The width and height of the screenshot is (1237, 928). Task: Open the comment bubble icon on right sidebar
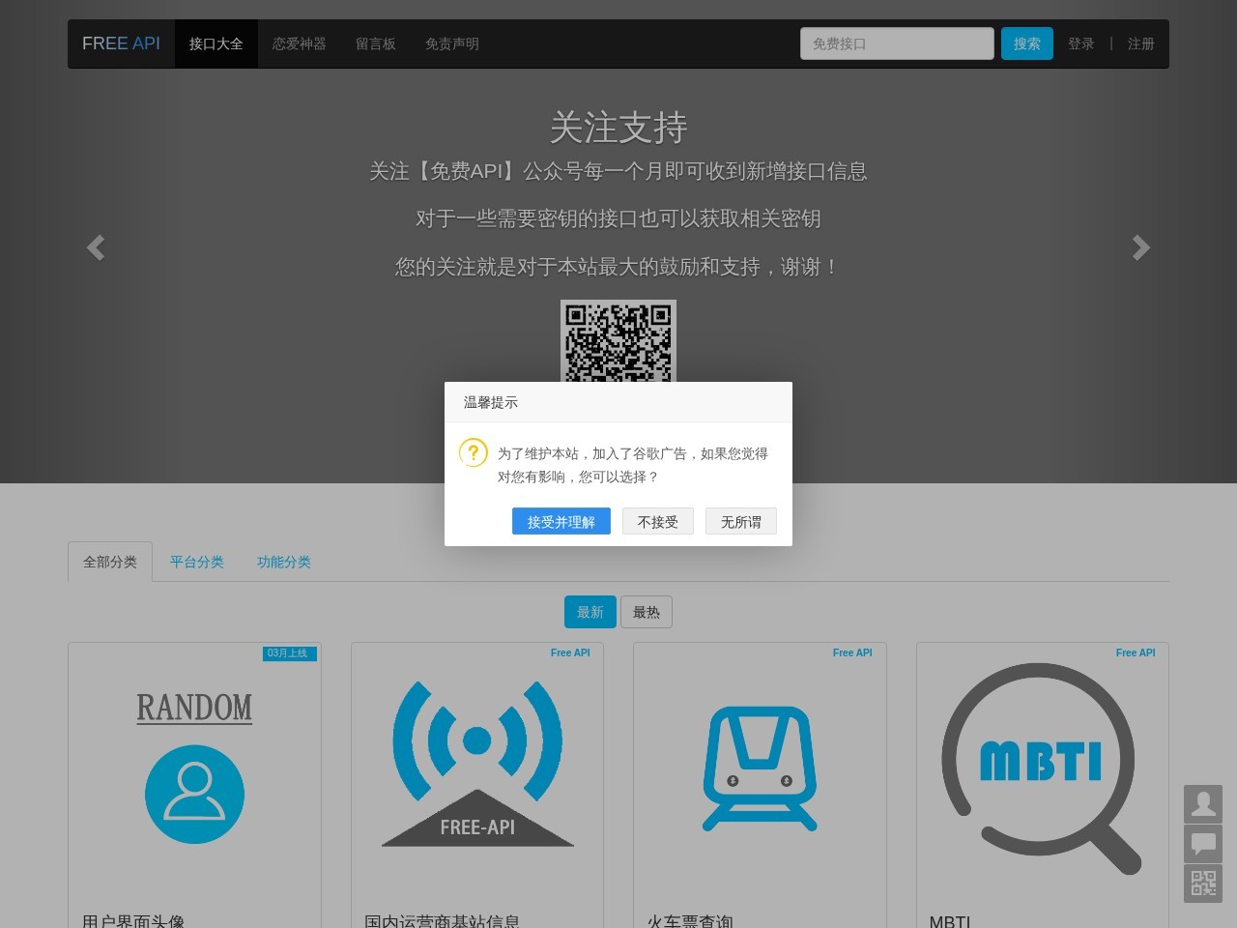pyautogui.click(x=1203, y=844)
